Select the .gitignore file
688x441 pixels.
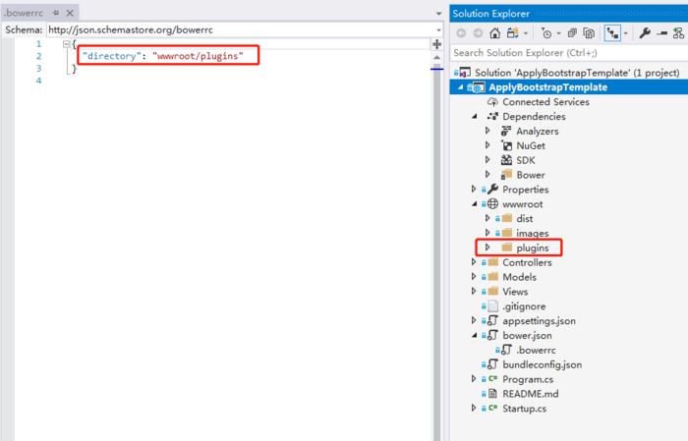tap(524, 306)
